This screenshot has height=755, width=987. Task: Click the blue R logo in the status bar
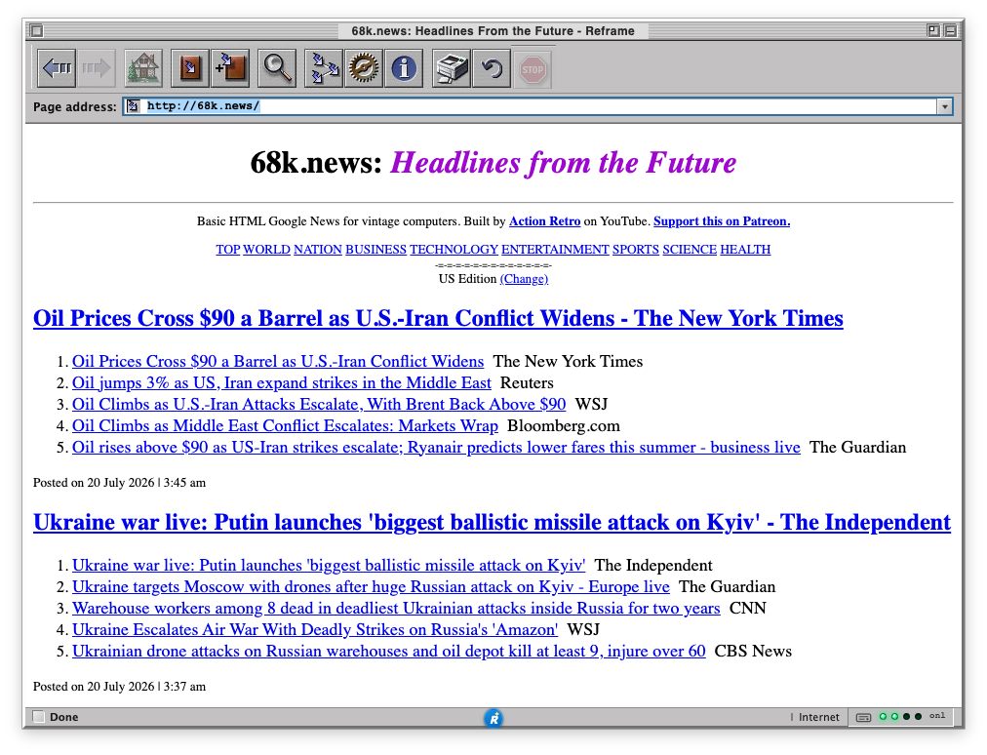click(x=493, y=718)
